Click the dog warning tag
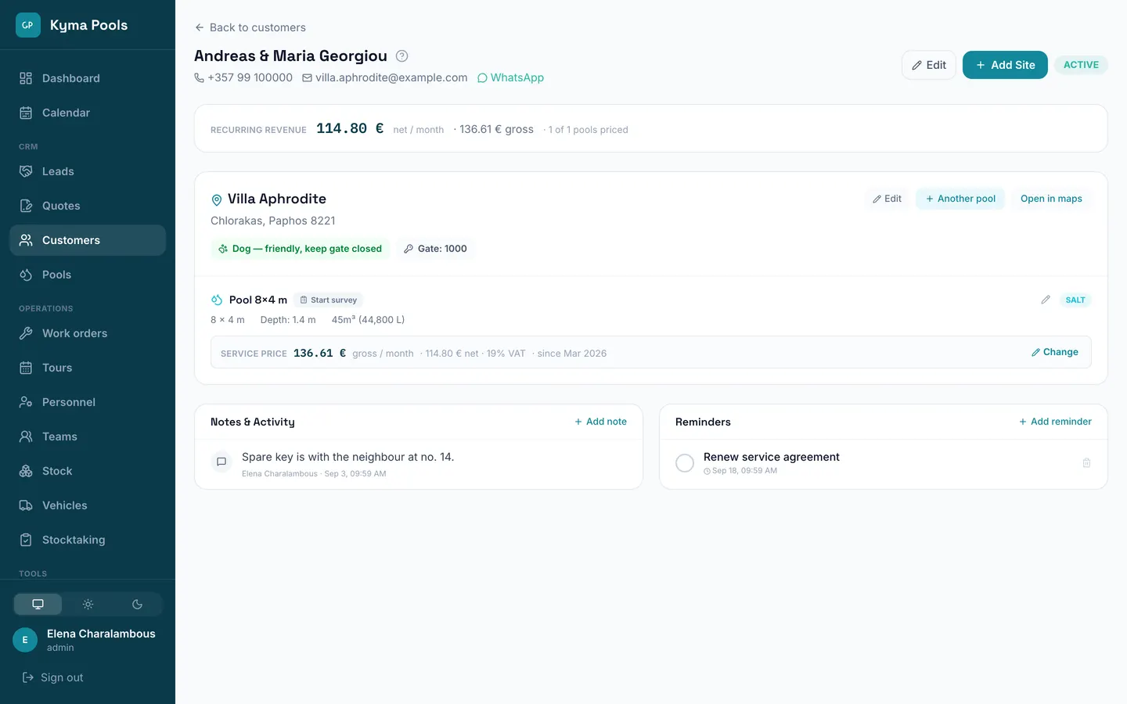The image size is (1127, 704). (x=300, y=249)
